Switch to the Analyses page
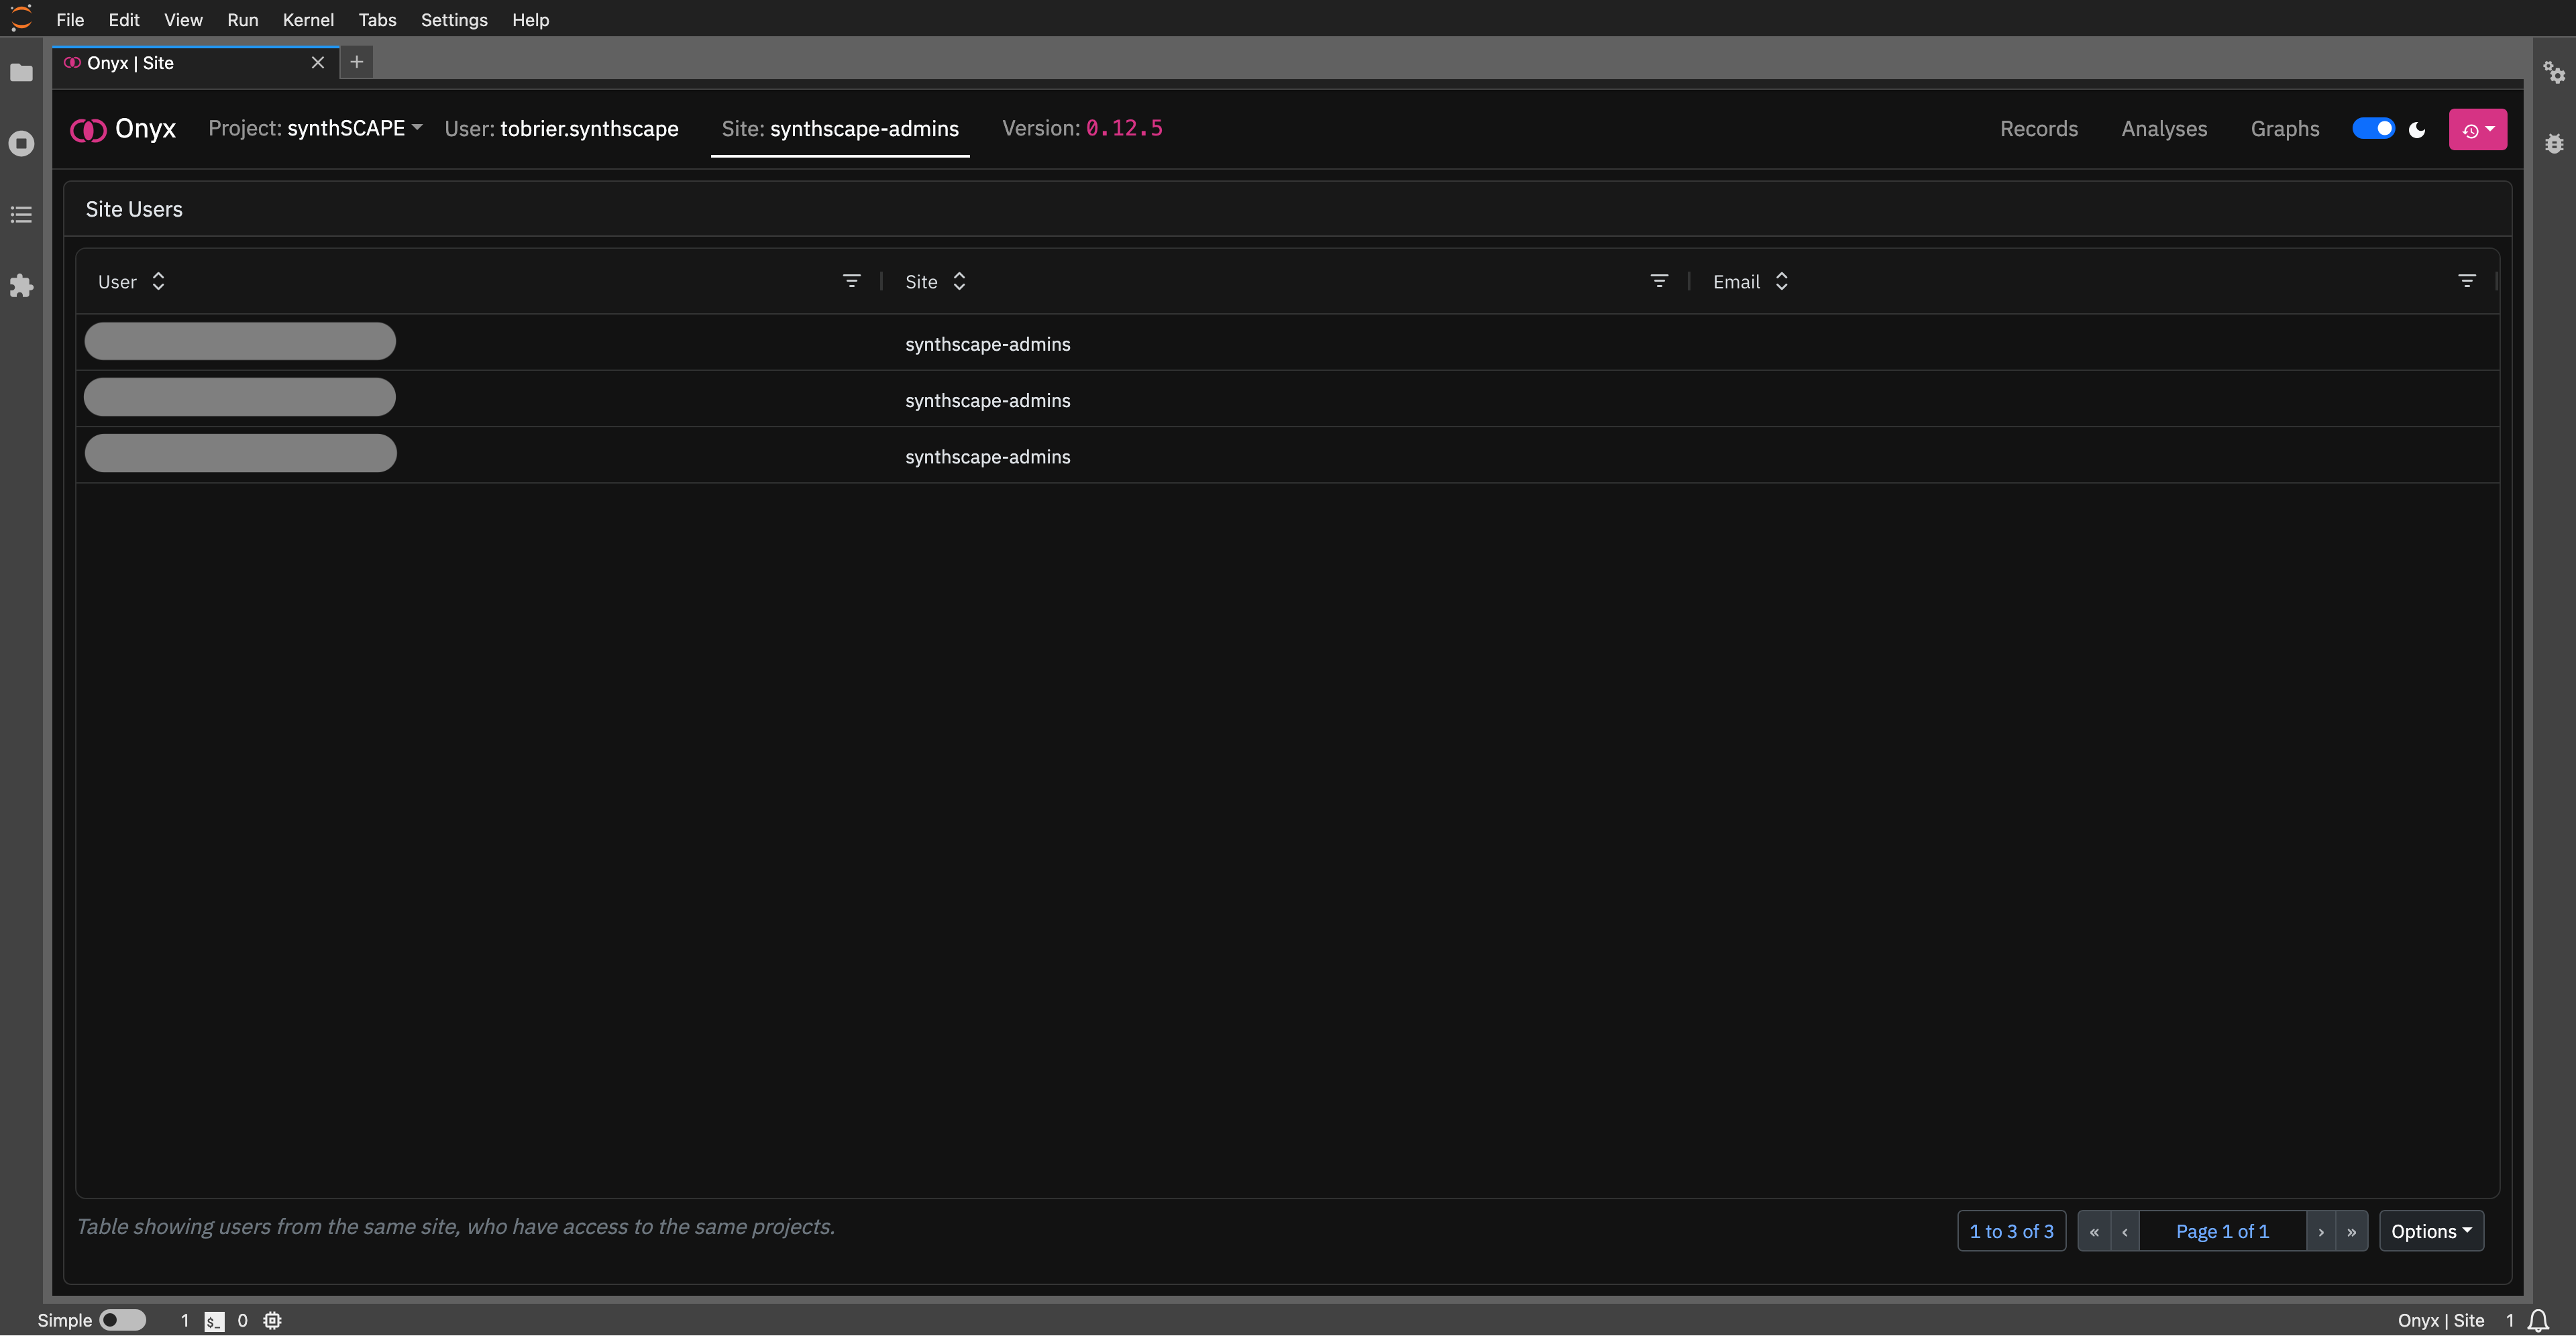This screenshot has height=1336, width=2576. pos(2164,130)
